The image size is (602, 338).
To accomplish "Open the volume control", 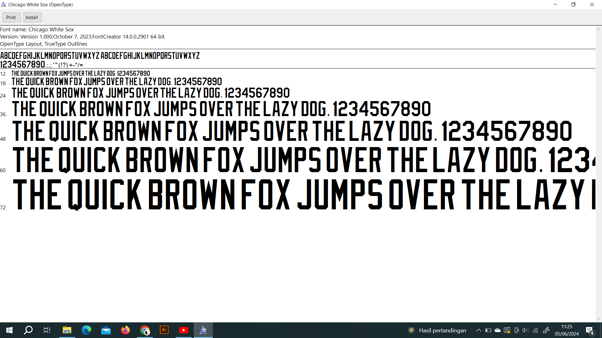I will [x=525, y=330].
